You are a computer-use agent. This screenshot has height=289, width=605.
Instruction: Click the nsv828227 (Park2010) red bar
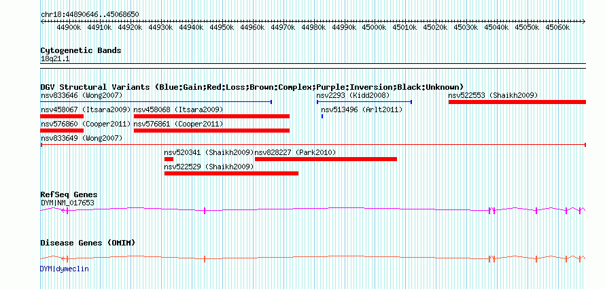326,159
